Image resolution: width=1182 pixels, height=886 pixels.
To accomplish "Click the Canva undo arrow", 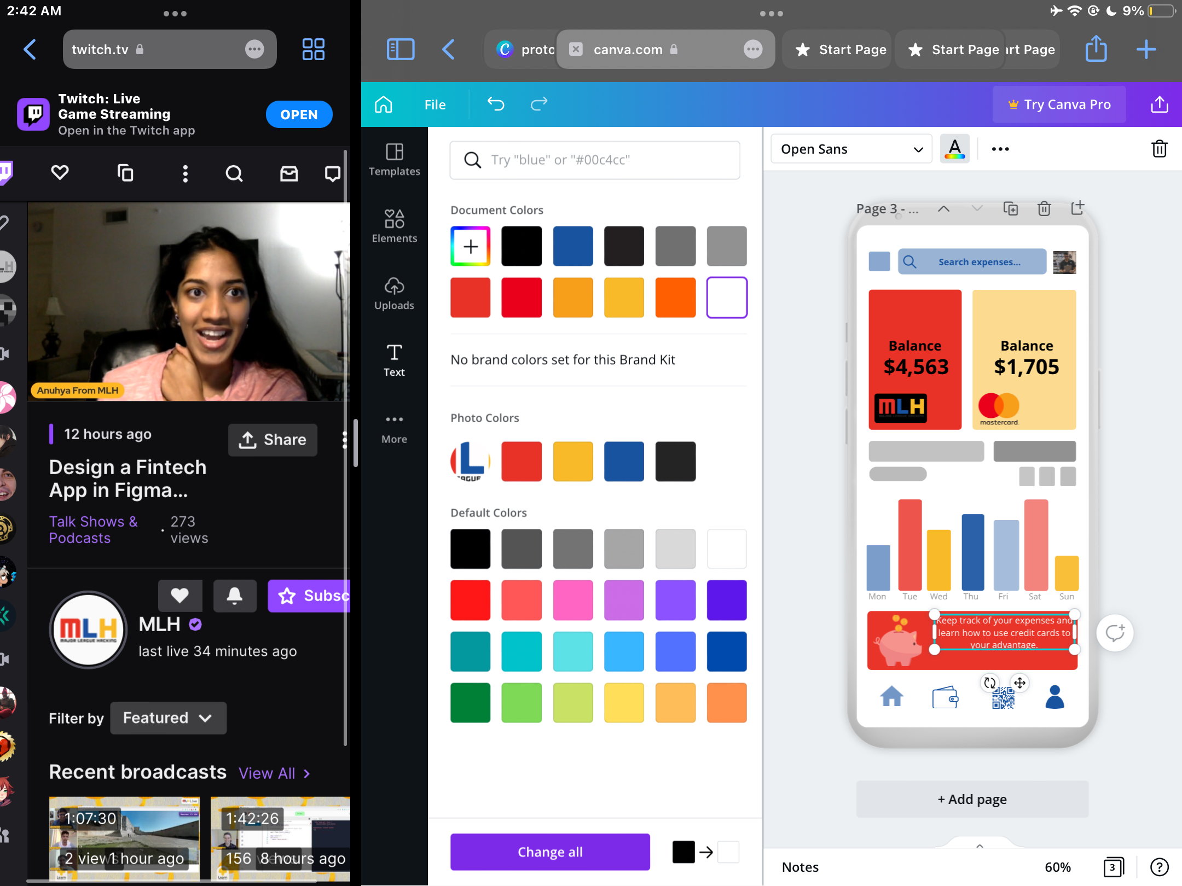I will (496, 104).
